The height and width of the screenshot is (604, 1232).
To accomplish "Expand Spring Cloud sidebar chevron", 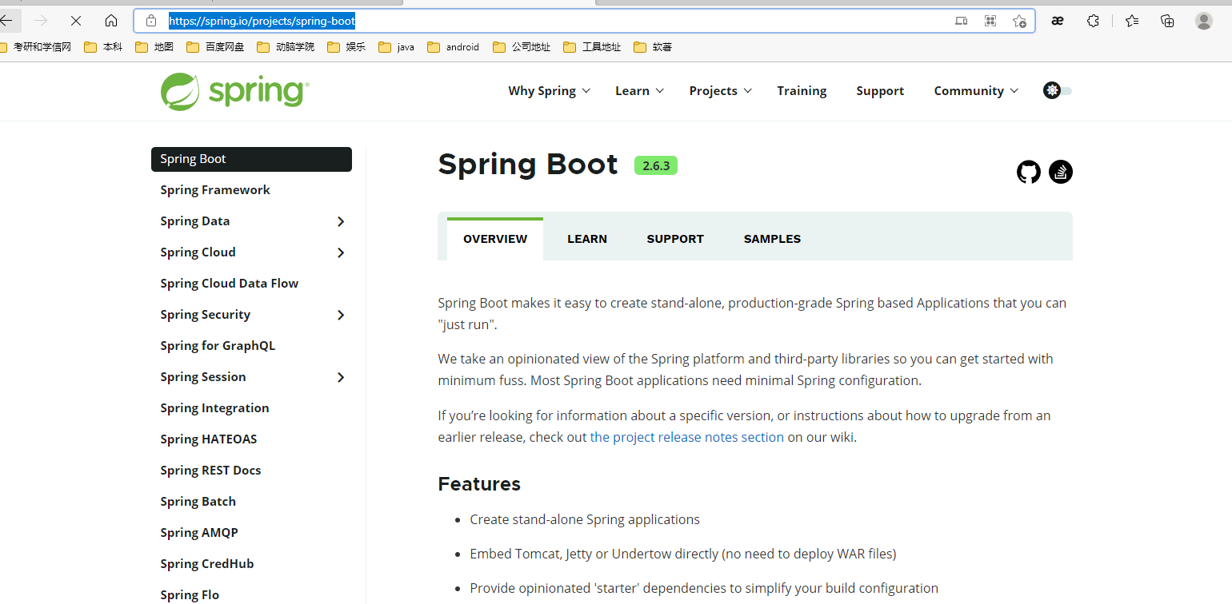I will (x=341, y=252).
